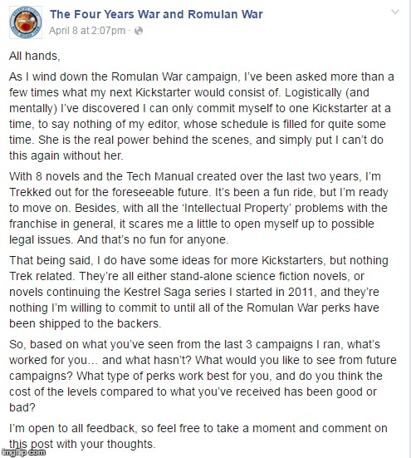Click the paragraph beginning 'So, based on what'
Viewport: 411px width, 458px height.
[x=203, y=376]
